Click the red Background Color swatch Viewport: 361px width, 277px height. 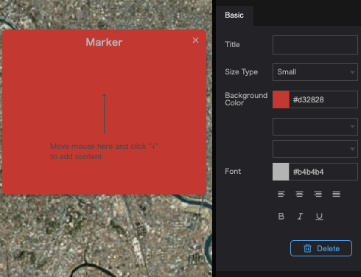(x=281, y=99)
